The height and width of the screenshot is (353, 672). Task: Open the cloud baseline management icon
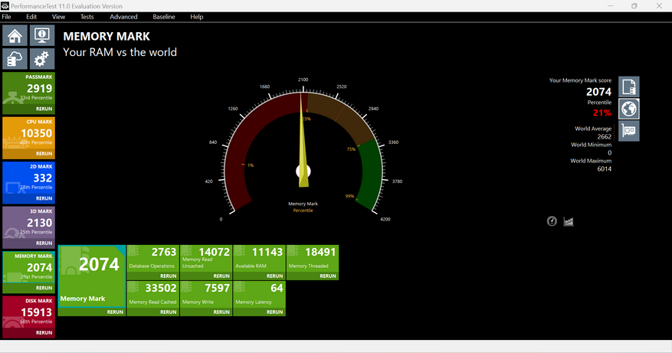tap(15, 59)
